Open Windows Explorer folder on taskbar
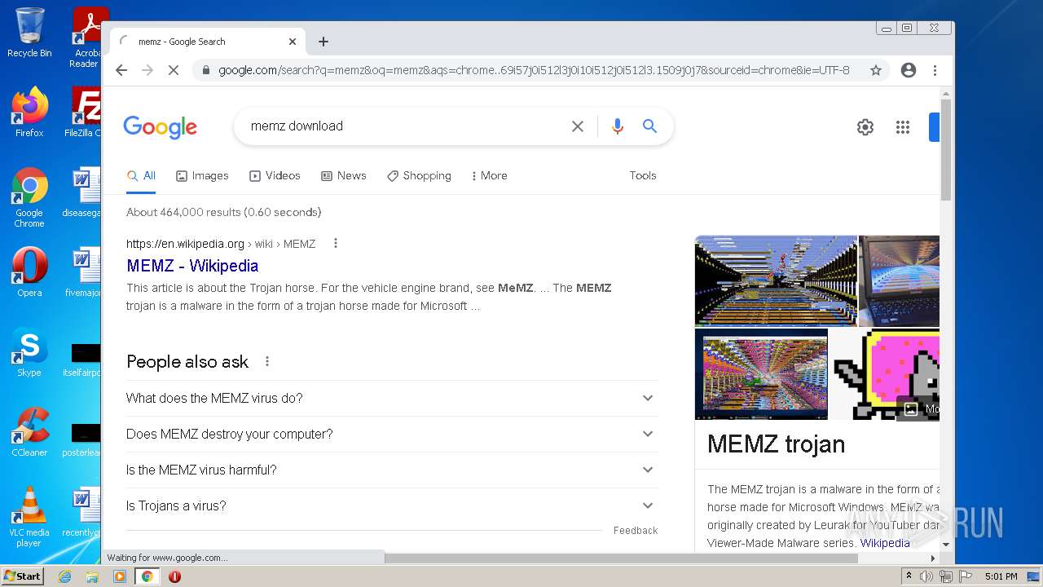The height and width of the screenshot is (587, 1043). pos(92,576)
